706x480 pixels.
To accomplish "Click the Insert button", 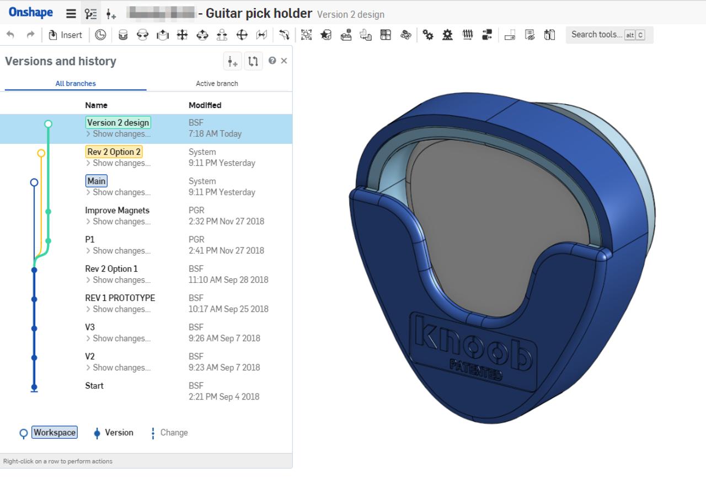I will pos(65,35).
